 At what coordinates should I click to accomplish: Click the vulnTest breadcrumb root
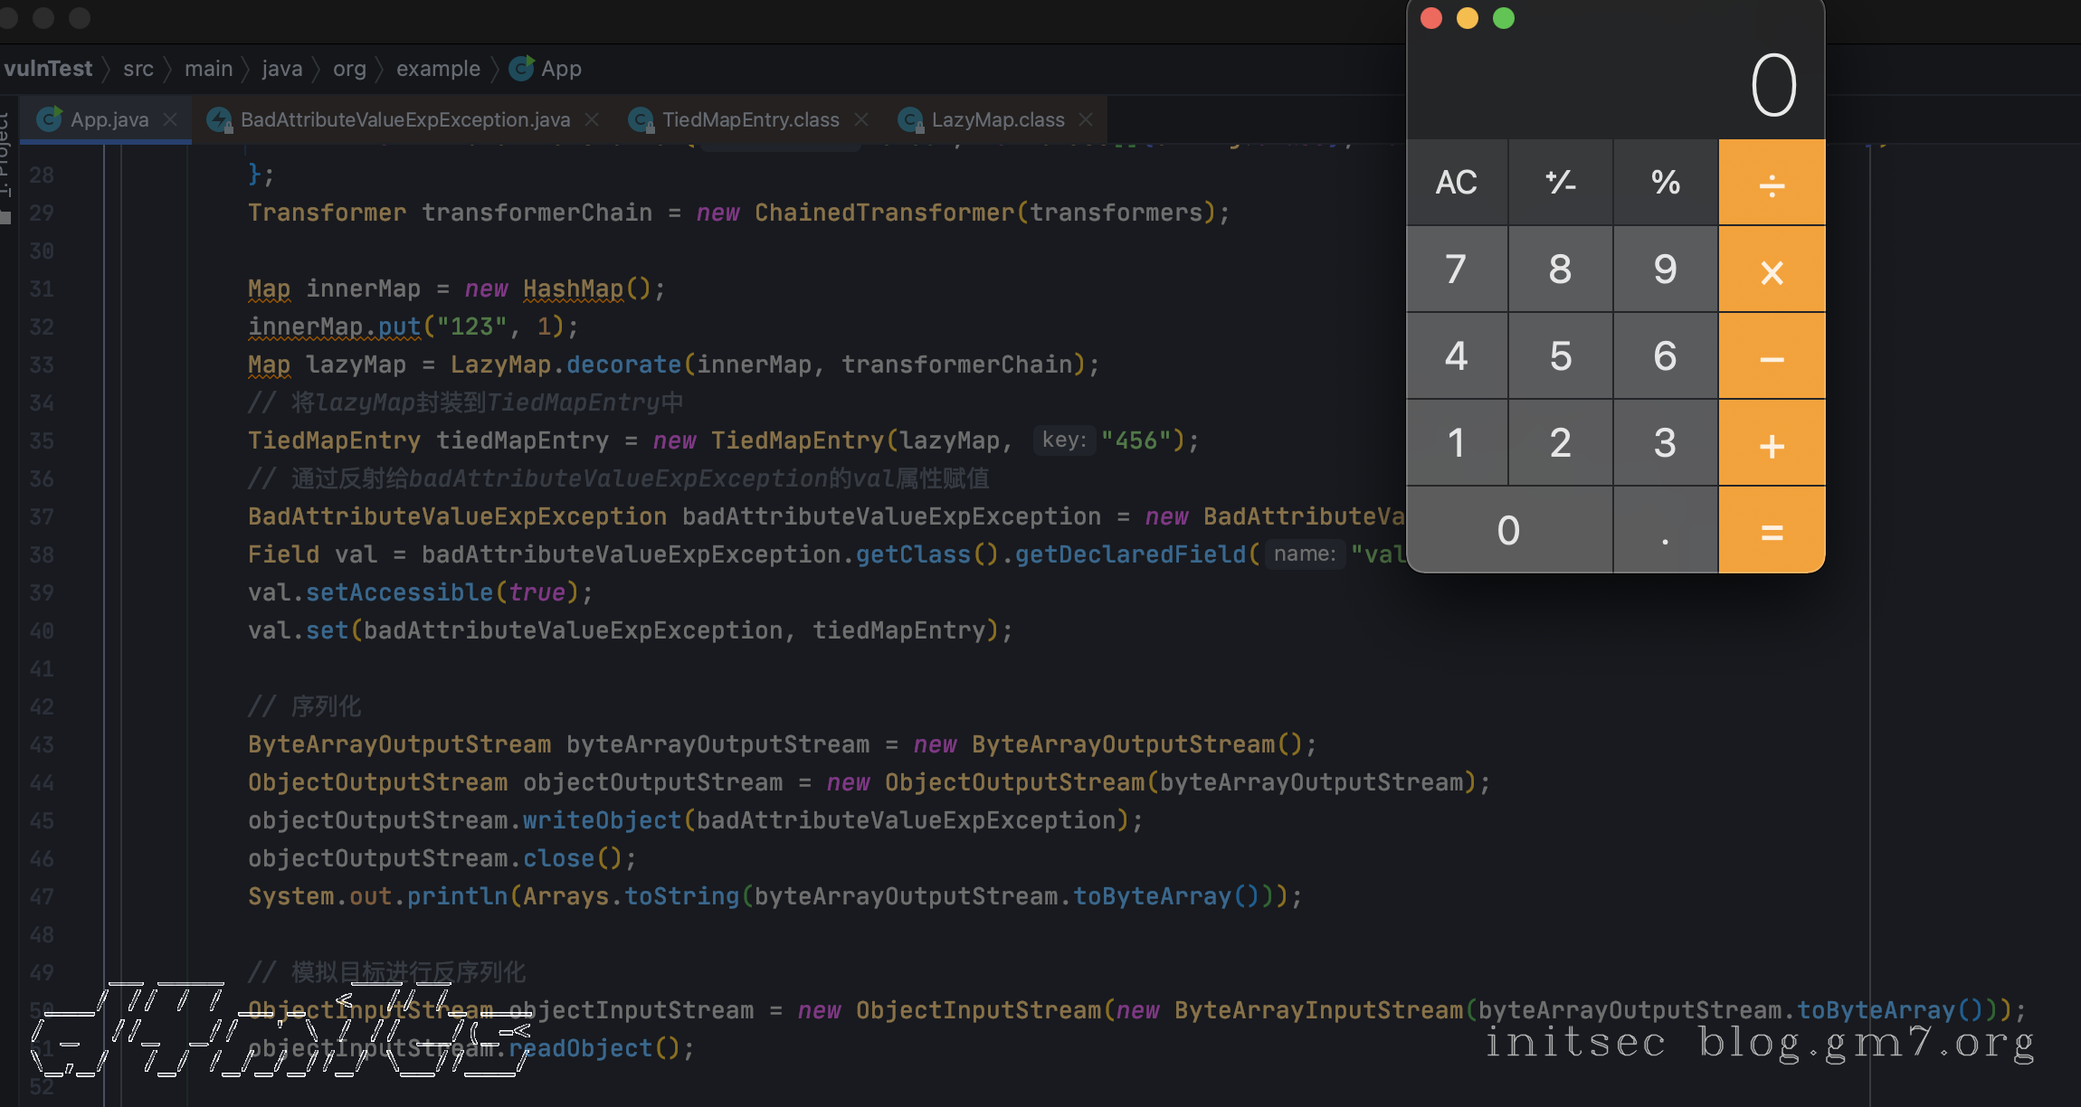(48, 69)
